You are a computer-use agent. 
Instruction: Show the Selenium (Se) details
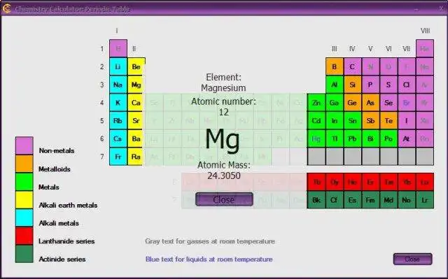point(388,103)
